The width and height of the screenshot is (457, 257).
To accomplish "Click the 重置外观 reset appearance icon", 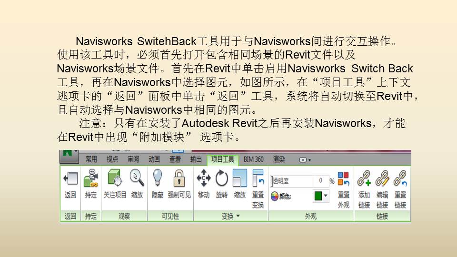I will (x=343, y=178).
